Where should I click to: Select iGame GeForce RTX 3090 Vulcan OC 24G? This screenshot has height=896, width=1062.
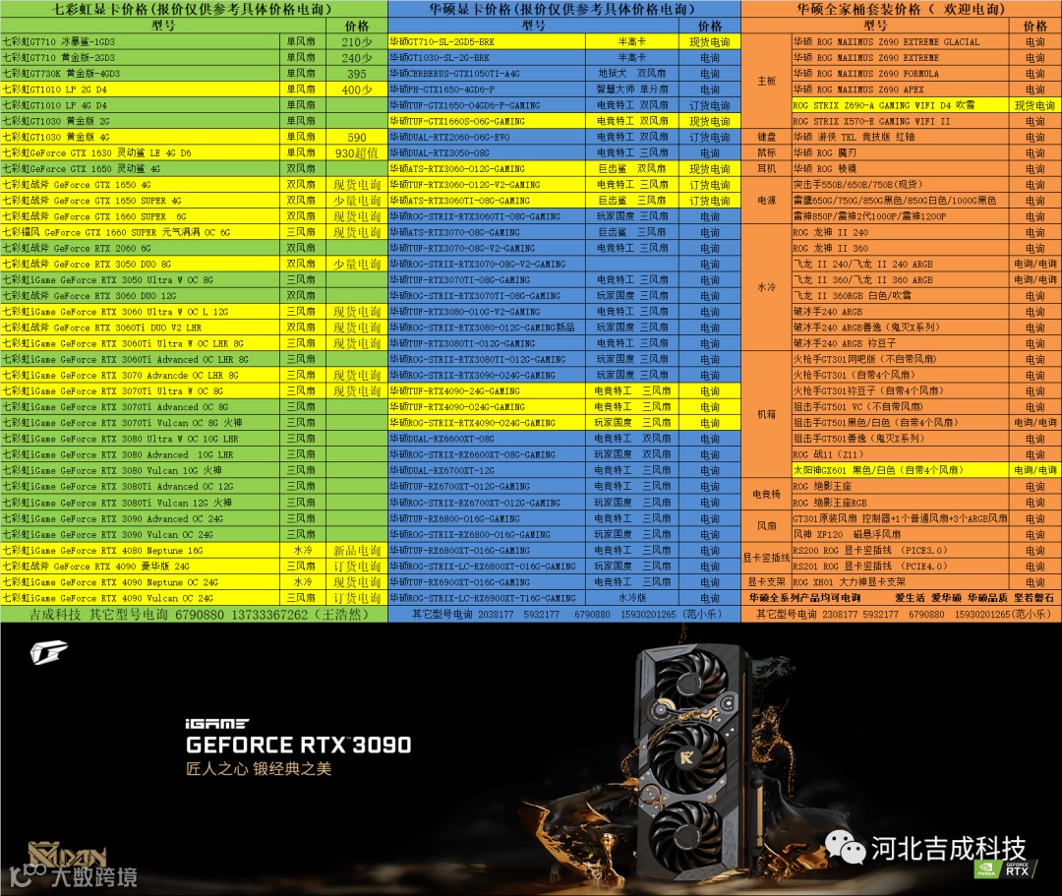click(141, 534)
